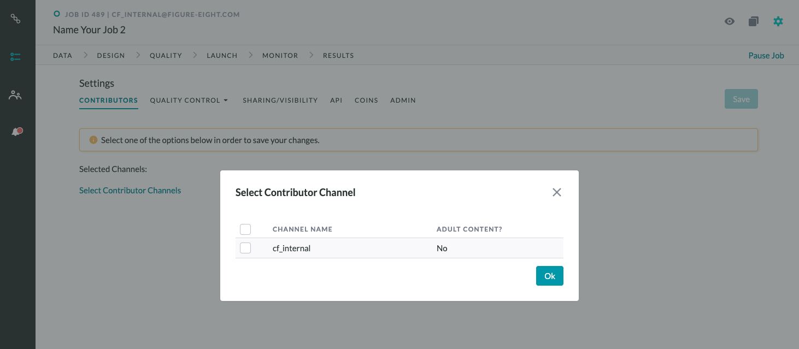Viewport: 799px width, 349px height.
Task: Click the Selected Channels label
Action: pyautogui.click(x=113, y=169)
